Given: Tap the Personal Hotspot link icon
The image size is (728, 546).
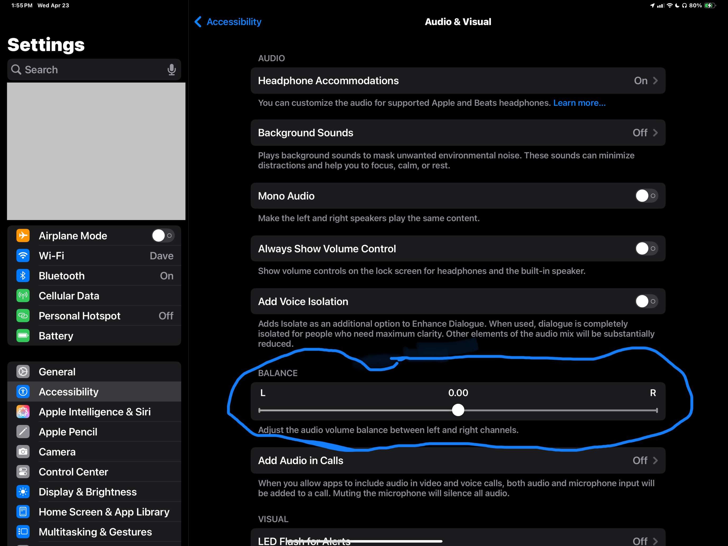Looking at the screenshot, I should click(x=23, y=316).
